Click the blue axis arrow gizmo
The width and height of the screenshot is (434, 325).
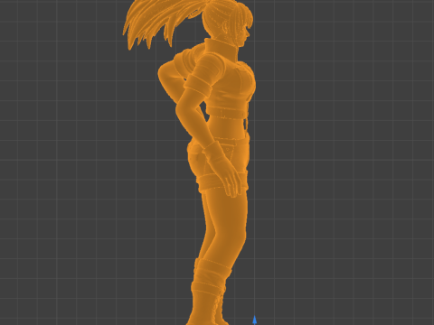point(255,320)
